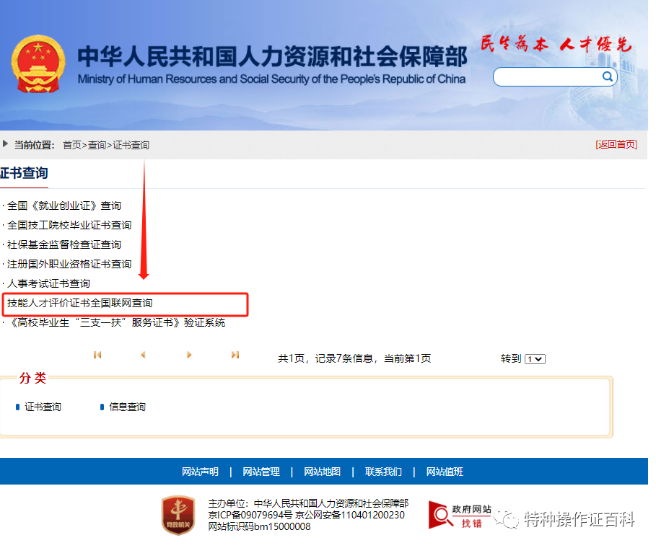Click 首页 in the breadcrumb

[72, 145]
